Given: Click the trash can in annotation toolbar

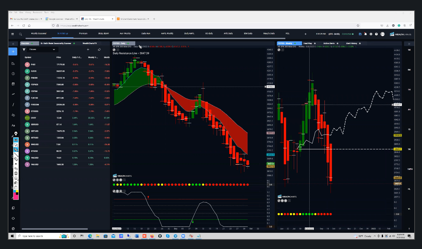Looking at the screenshot, I should pos(16,173).
